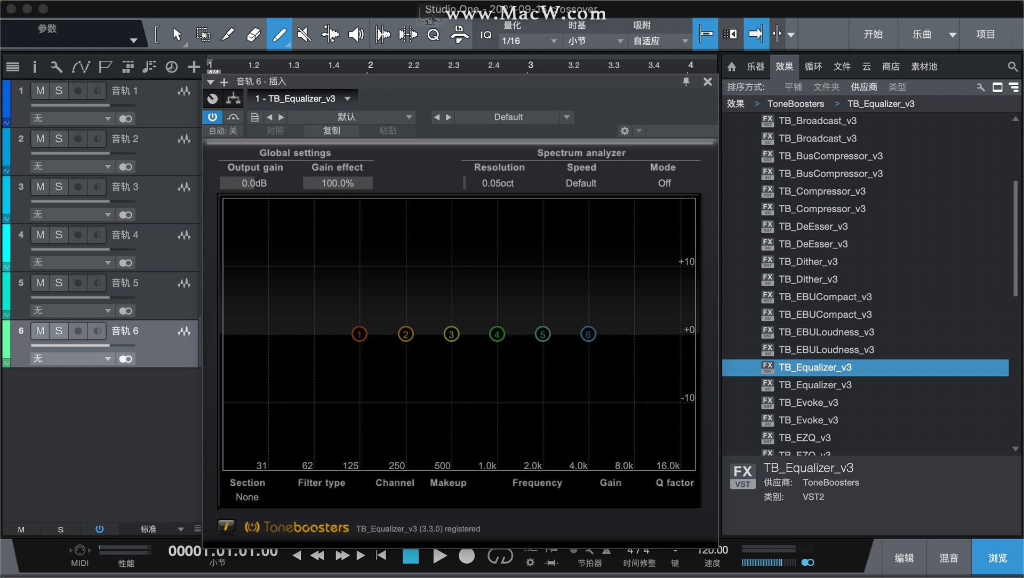Sort browser by 供应商
Viewport: 1024px width, 578px height.
pyautogui.click(x=864, y=87)
